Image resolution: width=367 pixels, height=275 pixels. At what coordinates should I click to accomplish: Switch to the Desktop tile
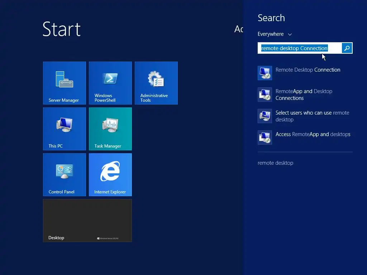click(x=87, y=221)
